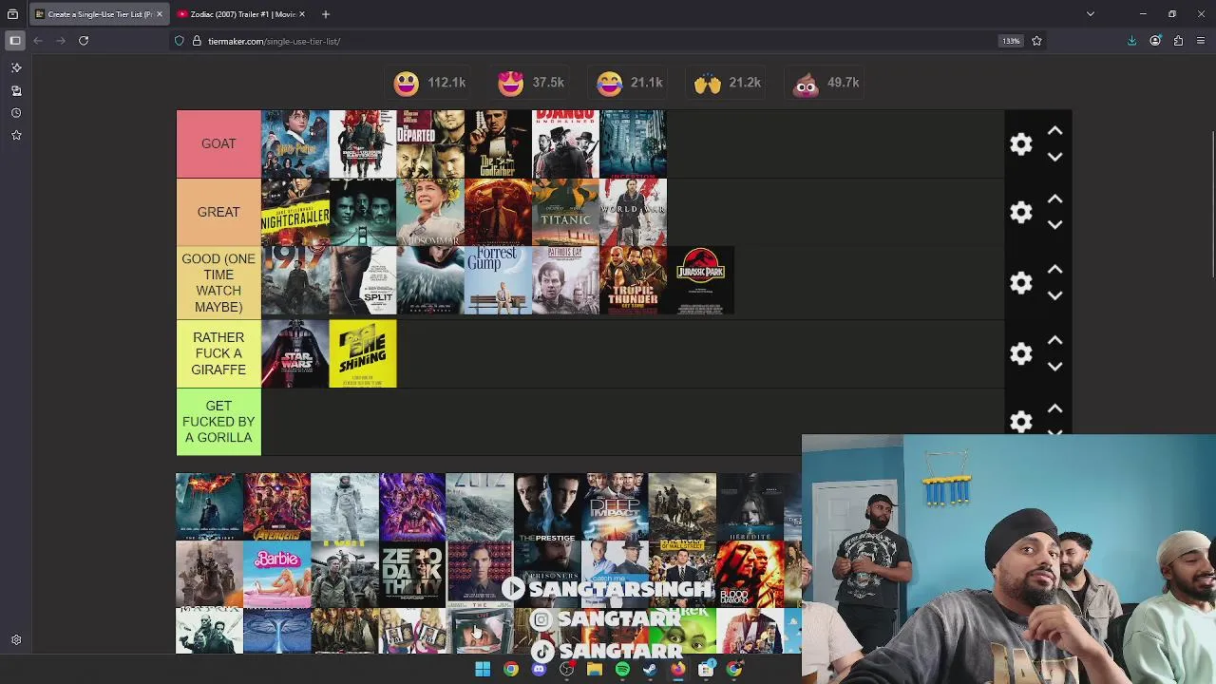Select the GOAT tier label

coord(218,143)
